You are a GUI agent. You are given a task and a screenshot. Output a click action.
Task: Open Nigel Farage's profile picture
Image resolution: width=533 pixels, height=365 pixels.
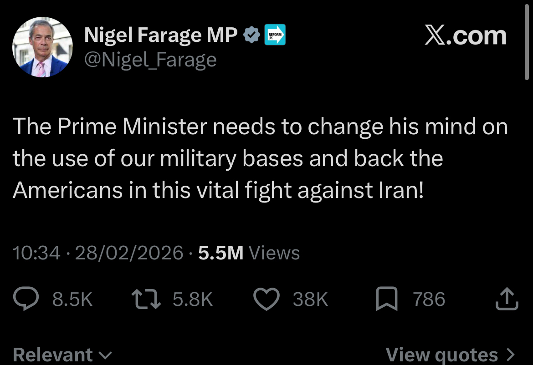(x=42, y=47)
